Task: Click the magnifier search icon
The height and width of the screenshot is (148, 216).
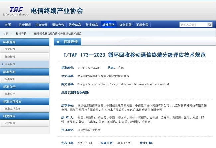Action: coord(210,25)
